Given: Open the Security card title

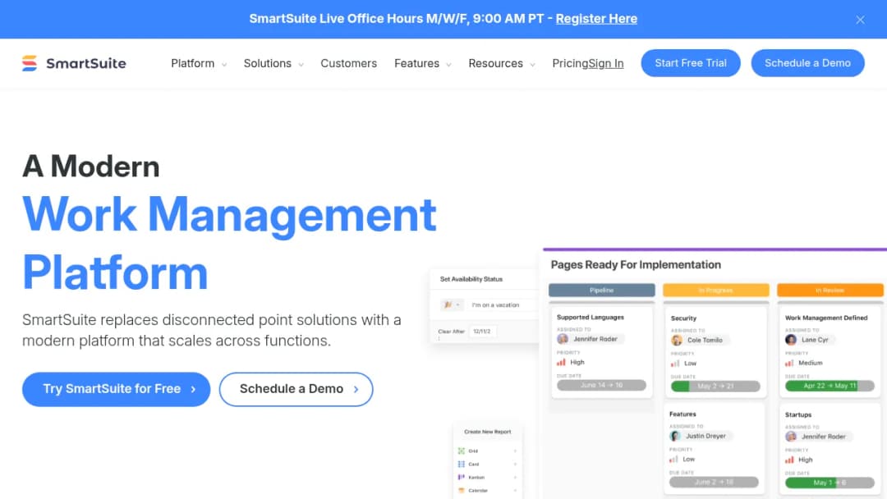Looking at the screenshot, I should [x=683, y=318].
